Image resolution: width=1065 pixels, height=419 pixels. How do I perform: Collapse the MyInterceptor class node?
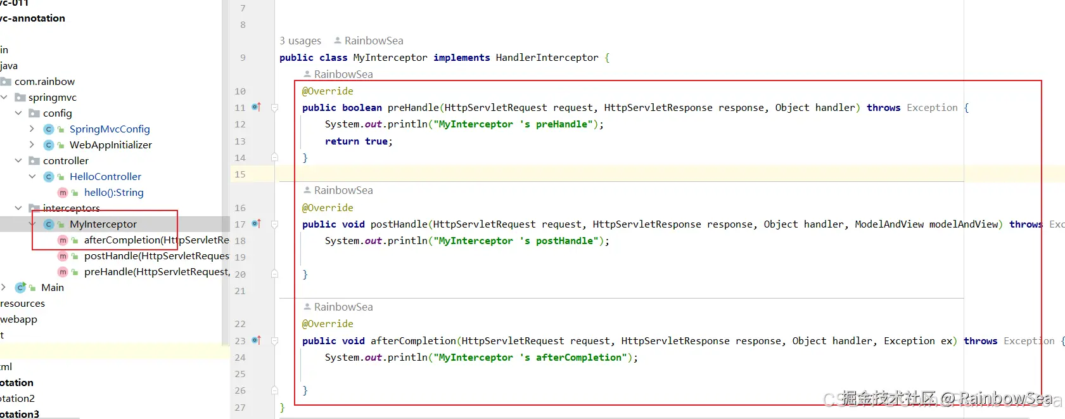32,224
